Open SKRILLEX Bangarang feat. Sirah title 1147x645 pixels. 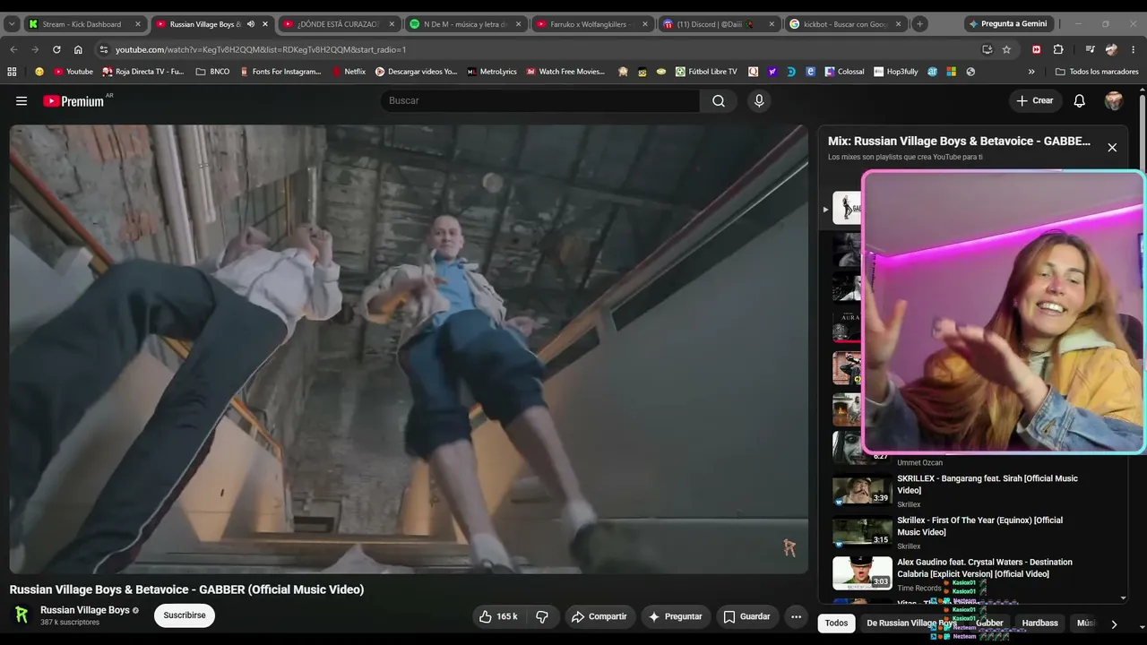pos(987,485)
